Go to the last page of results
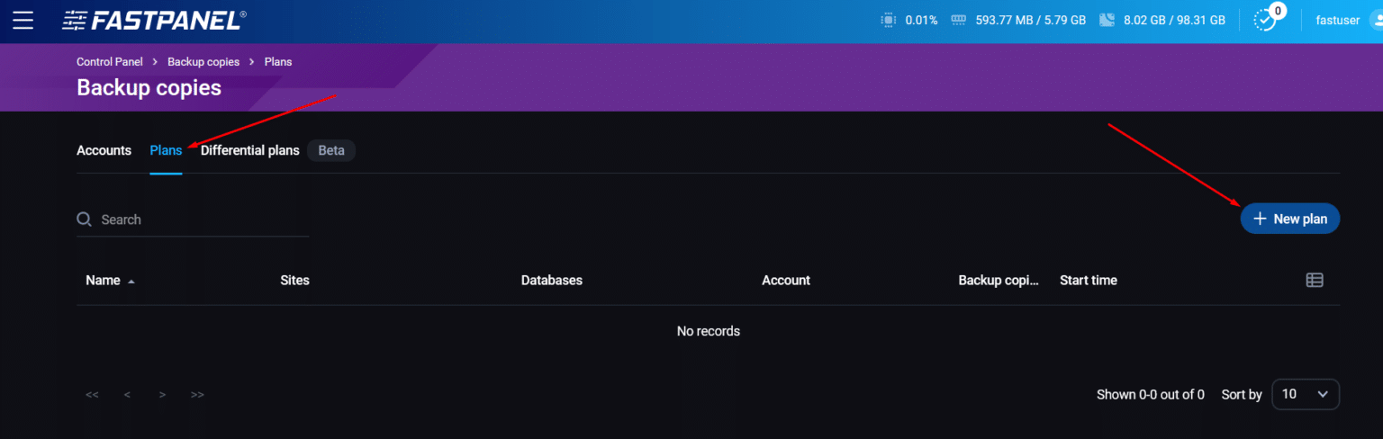This screenshot has width=1383, height=439. [x=198, y=395]
